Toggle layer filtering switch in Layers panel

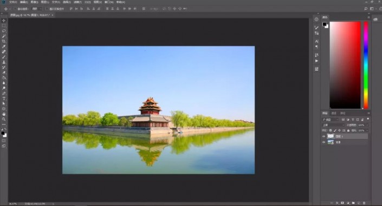[368, 119]
